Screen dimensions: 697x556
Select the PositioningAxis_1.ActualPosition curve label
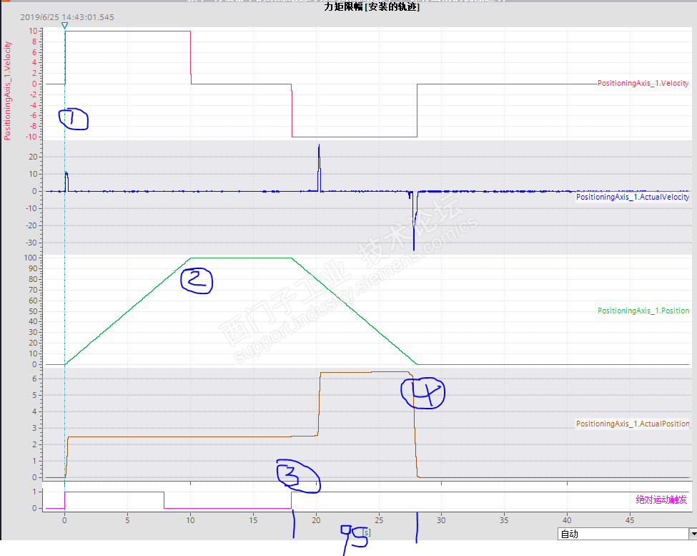[632, 424]
